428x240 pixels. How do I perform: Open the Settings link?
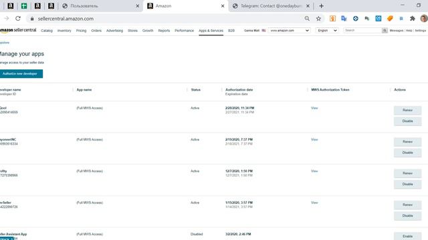421,31
